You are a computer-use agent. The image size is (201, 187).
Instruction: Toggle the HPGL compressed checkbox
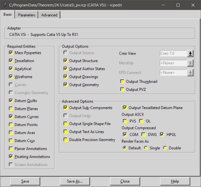[x=162, y=135]
